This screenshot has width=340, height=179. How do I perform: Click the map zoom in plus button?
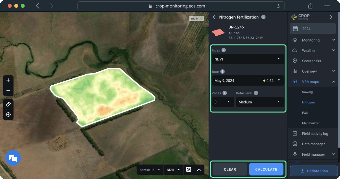coord(8,80)
